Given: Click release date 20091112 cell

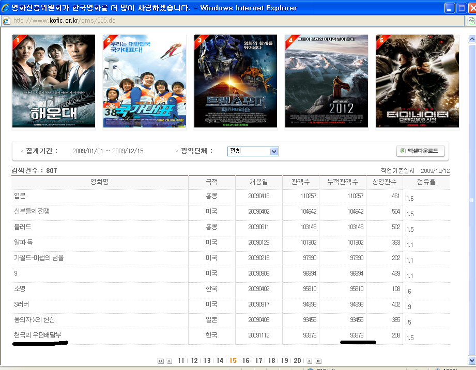Looking at the screenshot, I should [x=258, y=335].
